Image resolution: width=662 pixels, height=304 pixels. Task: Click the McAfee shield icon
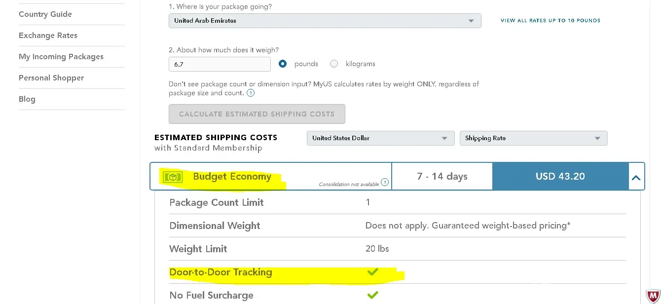pos(653,296)
